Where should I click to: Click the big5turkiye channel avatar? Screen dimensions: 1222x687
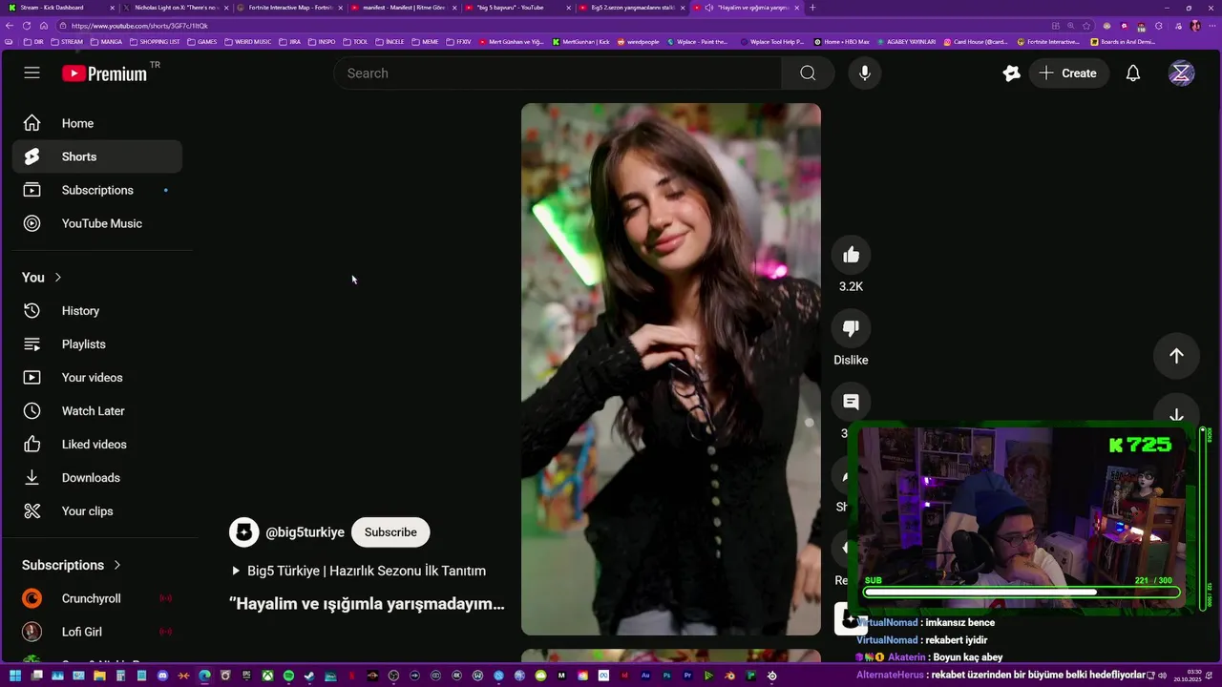pyautogui.click(x=244, y=532)
